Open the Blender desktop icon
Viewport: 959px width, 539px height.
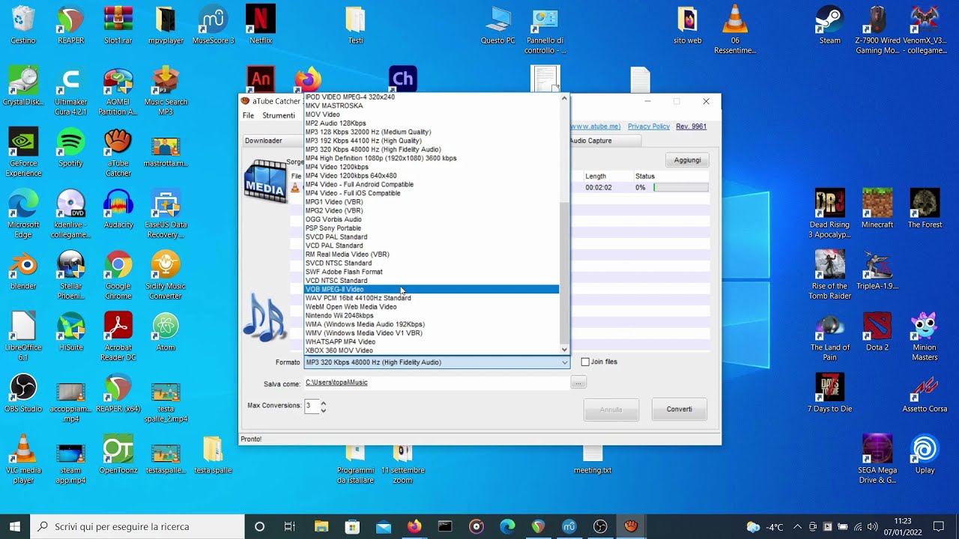23,271
